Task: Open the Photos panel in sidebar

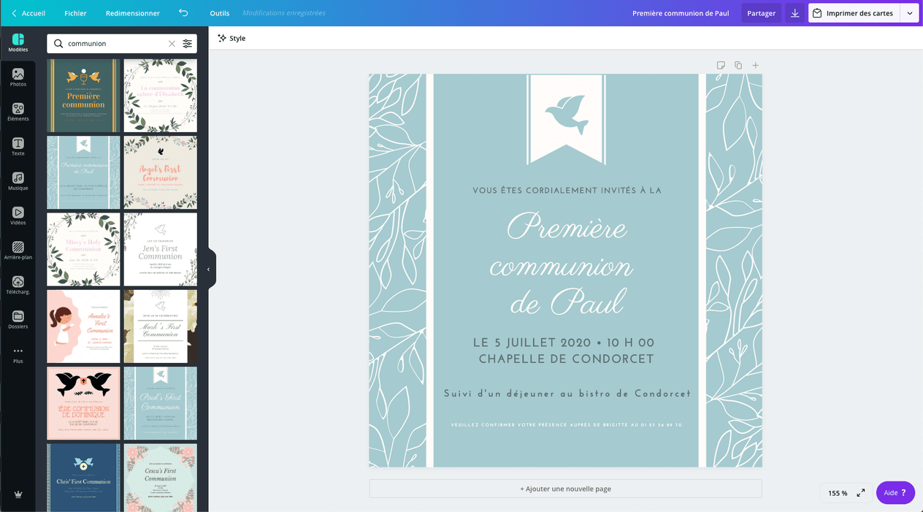Action: (18, 77)
